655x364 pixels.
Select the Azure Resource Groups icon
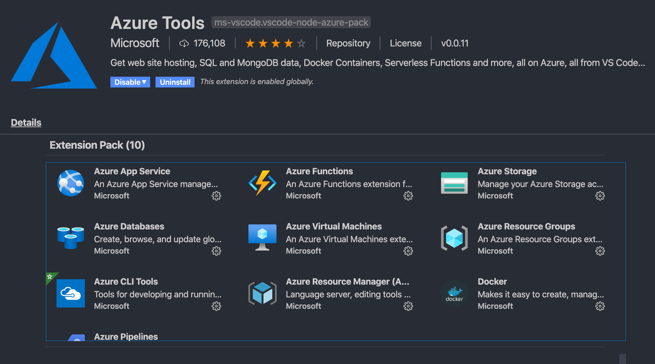pyautogui.click(x=454, y=238)
